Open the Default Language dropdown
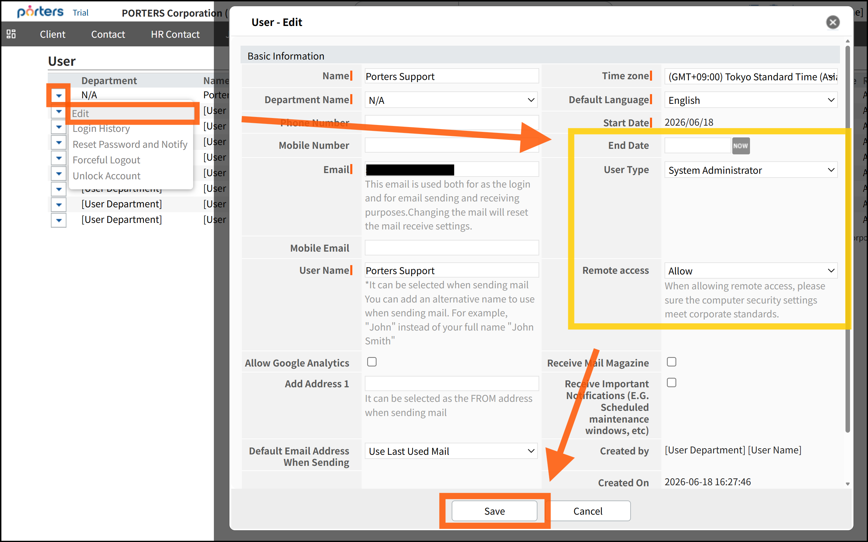Screen dimensions: 868x542 750,100
